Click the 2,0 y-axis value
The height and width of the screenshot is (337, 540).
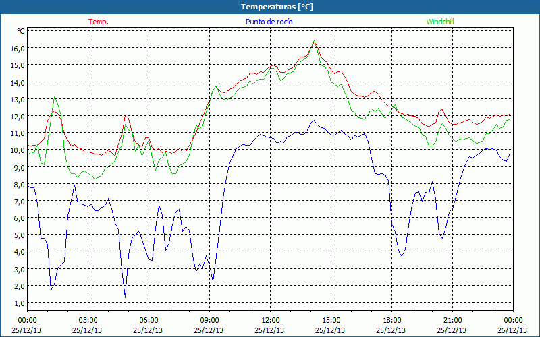pyautogui.click(x=20, y=286)
